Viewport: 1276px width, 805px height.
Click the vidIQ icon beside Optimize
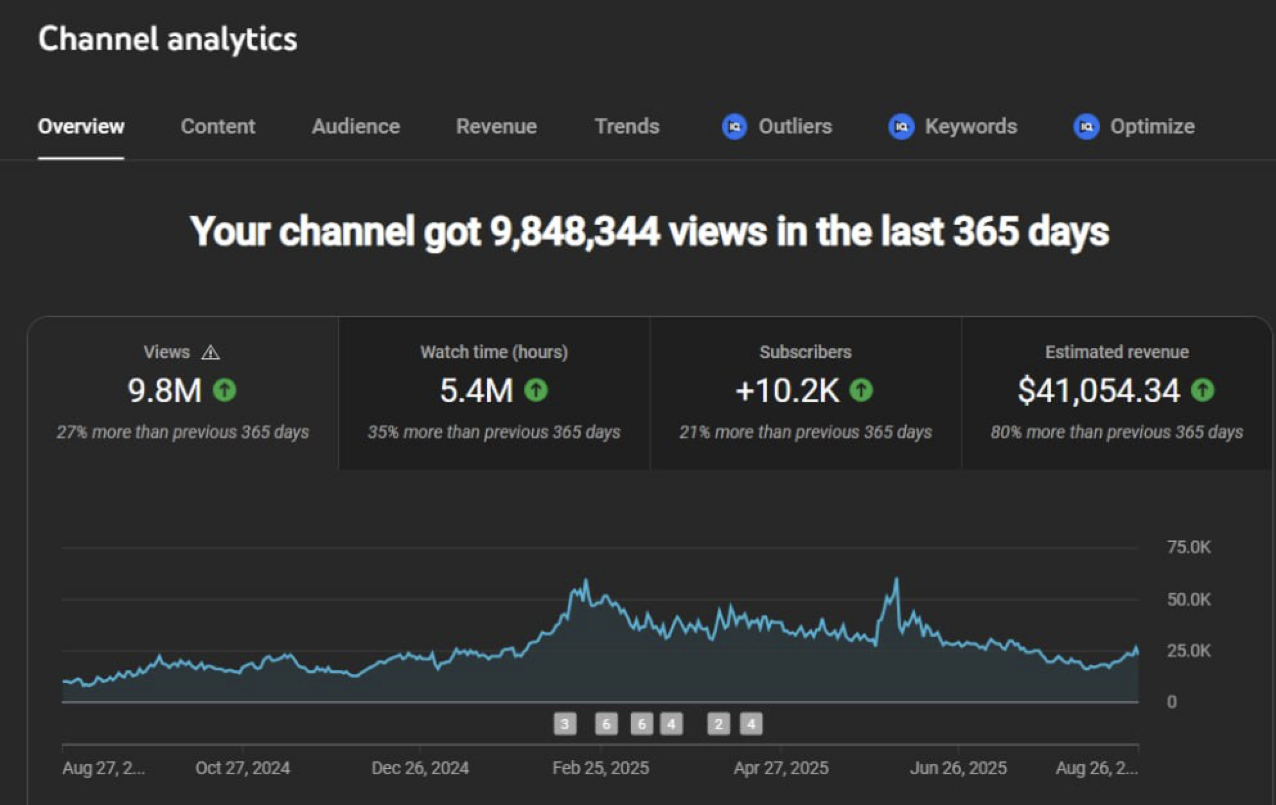[1086, 126]
